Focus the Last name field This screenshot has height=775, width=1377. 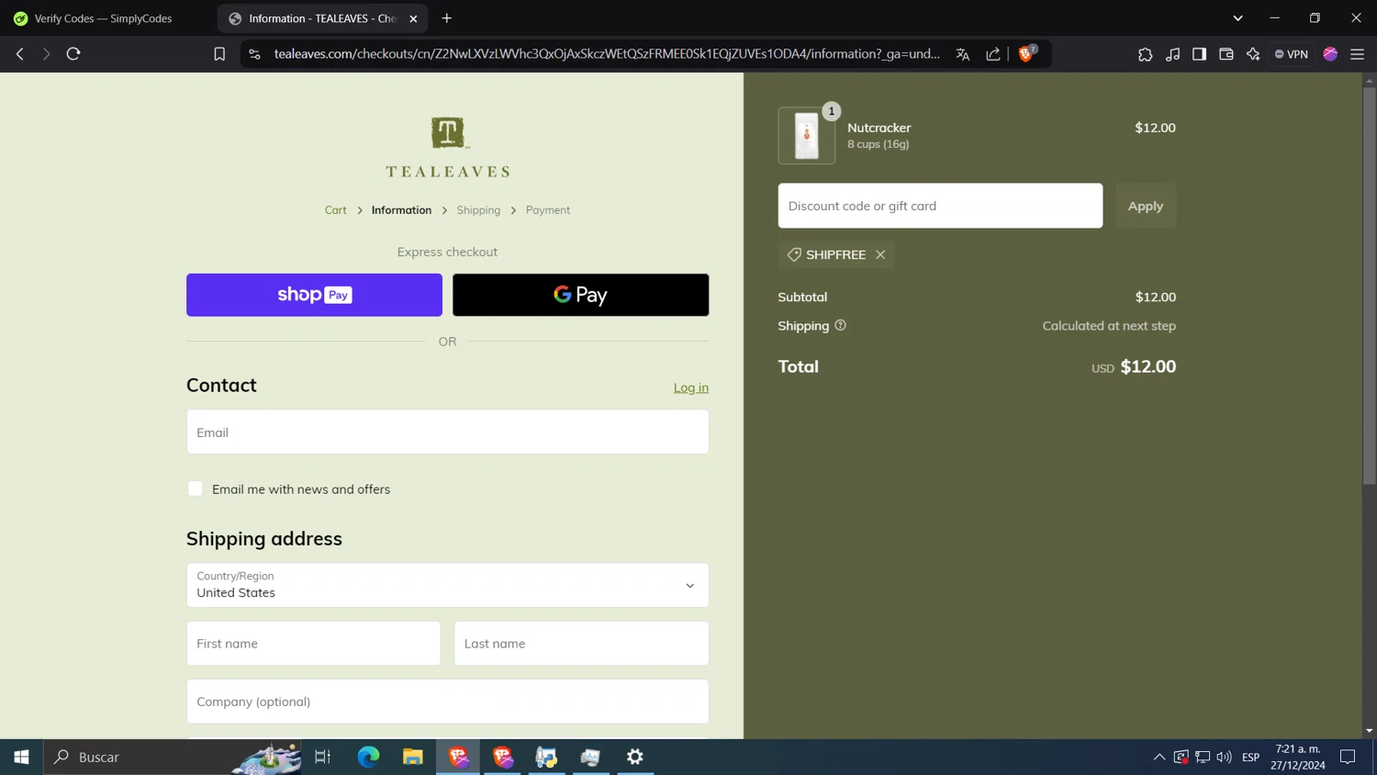581,643
